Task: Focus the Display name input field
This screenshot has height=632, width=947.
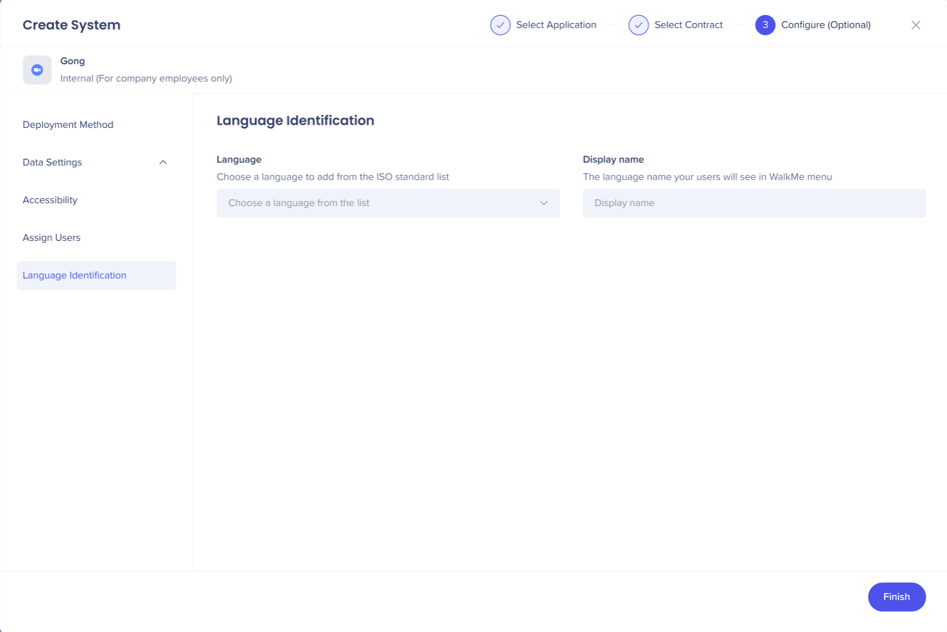Action: pyautogui.click(x=754, y=203)
